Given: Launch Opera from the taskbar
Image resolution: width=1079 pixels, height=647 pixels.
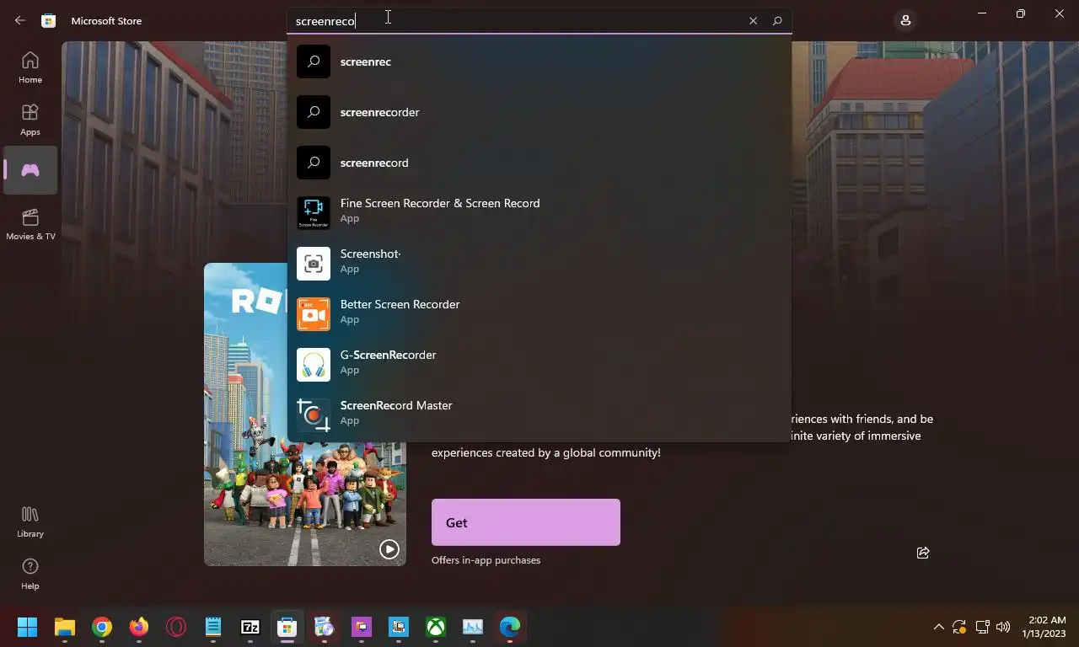Looking at the screenshot, I should (176, 627).
